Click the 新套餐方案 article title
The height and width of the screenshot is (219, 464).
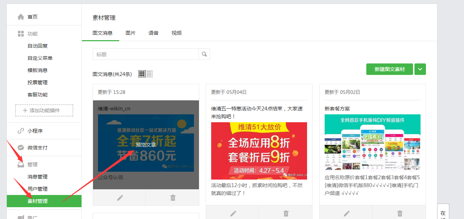(337, 109)
